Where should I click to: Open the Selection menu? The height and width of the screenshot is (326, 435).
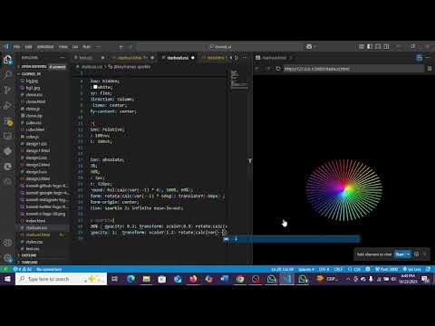click(45, 47)
